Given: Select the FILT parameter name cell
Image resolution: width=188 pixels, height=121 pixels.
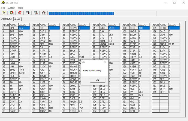Looking at the screenshot, I should (x=14, y=76).
